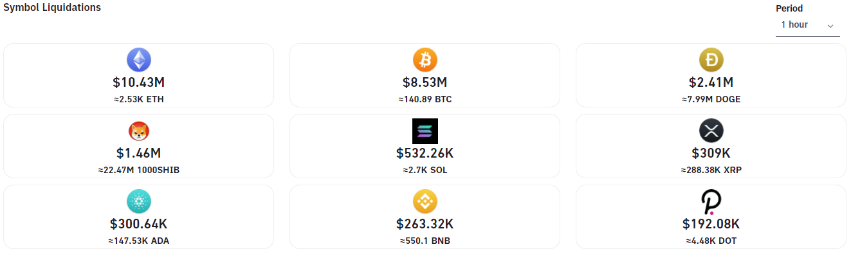Image resolution: width=851 pixels, height=258 pixels.
Task: Click the $10.43M ETH liquidation amount
Action: [x=138, y=82]
